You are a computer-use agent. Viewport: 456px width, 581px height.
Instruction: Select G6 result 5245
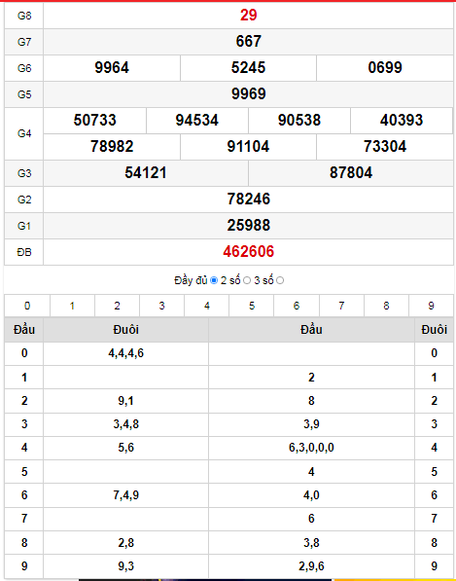(248, 67)
